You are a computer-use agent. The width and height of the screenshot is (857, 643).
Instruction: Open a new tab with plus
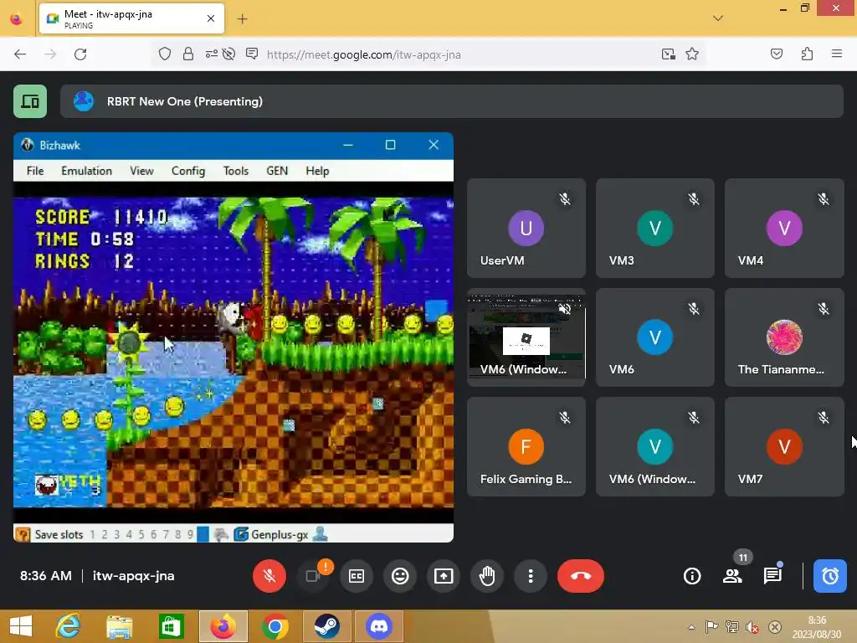242,19
